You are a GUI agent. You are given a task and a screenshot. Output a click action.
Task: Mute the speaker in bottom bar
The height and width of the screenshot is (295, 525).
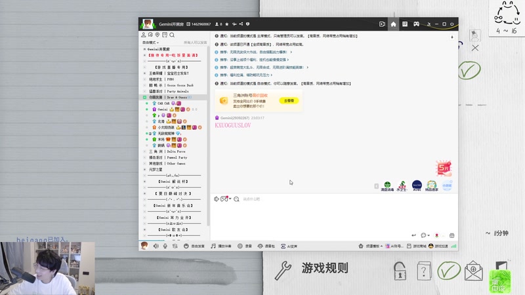156,246
